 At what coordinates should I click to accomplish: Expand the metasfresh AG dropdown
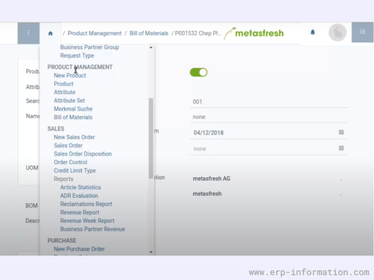click(x=341, y=179)
